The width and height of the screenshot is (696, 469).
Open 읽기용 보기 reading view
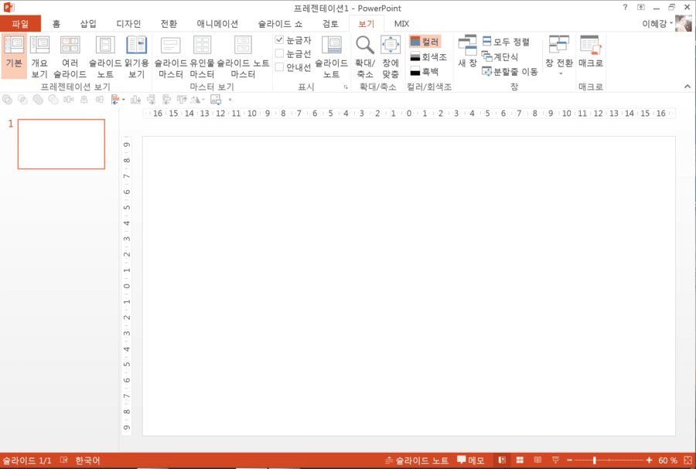pyautogui.click(x=136, y=57)
